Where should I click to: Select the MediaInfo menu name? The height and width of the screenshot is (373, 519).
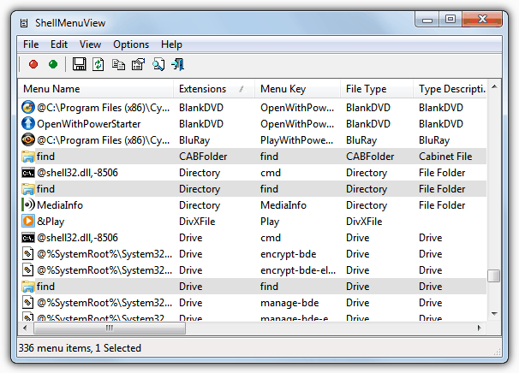click(x=60, y=205)
